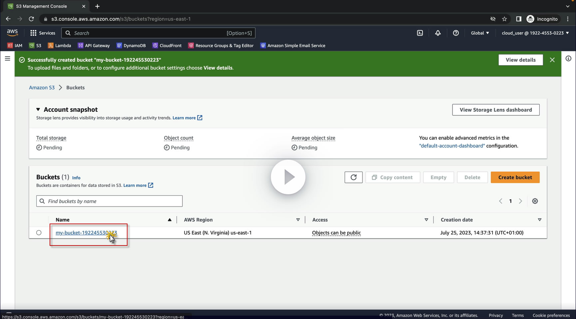Open the Terms footer link
Screen dimensions: 576x319
point(518,315)
